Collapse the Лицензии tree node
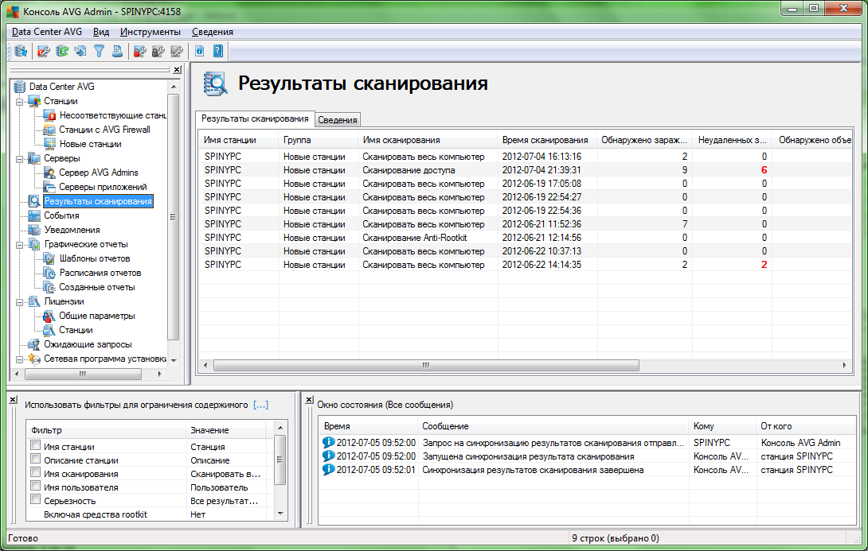Image resolution: width=868 pixels, height=551 pixels. point(20,302)
